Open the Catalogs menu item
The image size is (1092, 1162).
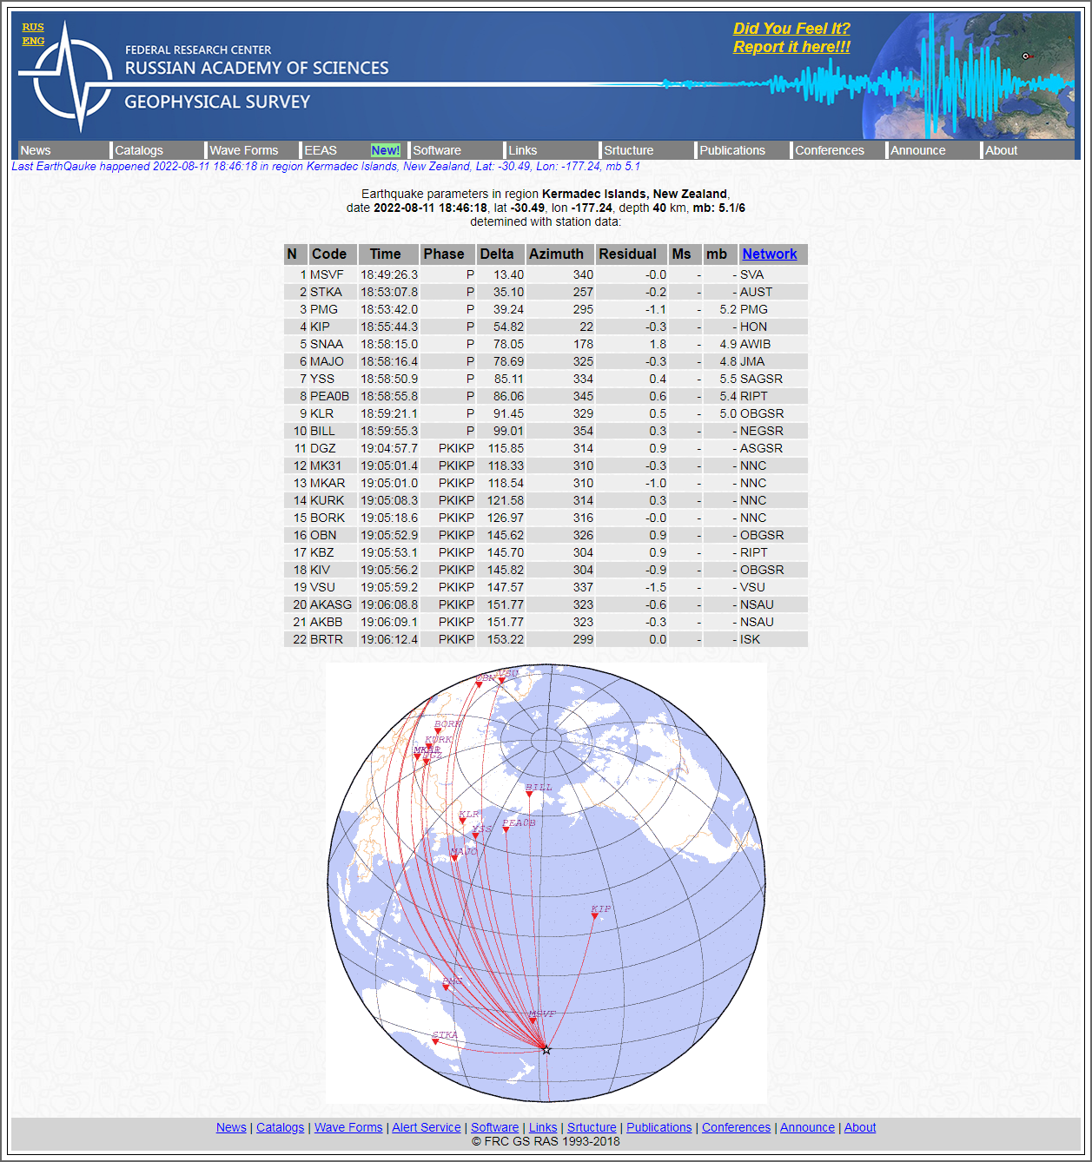click(139, 150)
